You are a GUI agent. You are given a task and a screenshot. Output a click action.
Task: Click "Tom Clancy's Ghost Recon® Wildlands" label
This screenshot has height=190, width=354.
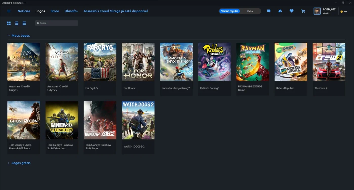(x=20, y=147)
